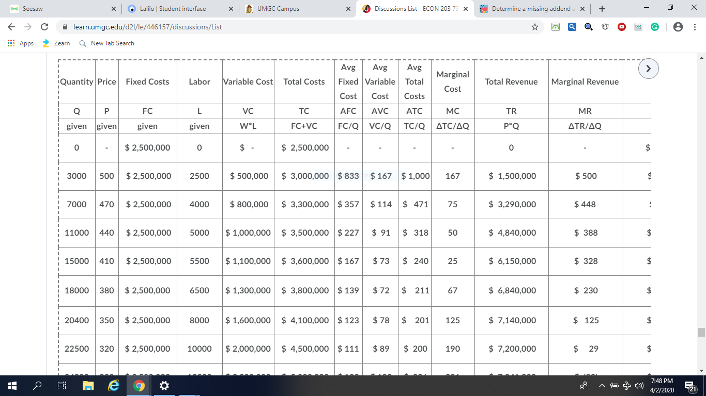
Task: Open Windows taskbar search
Action: click(x=37, y=385)
